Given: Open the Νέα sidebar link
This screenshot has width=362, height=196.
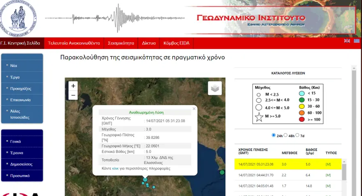Looking at the screenshot, I should click(14, 65).
